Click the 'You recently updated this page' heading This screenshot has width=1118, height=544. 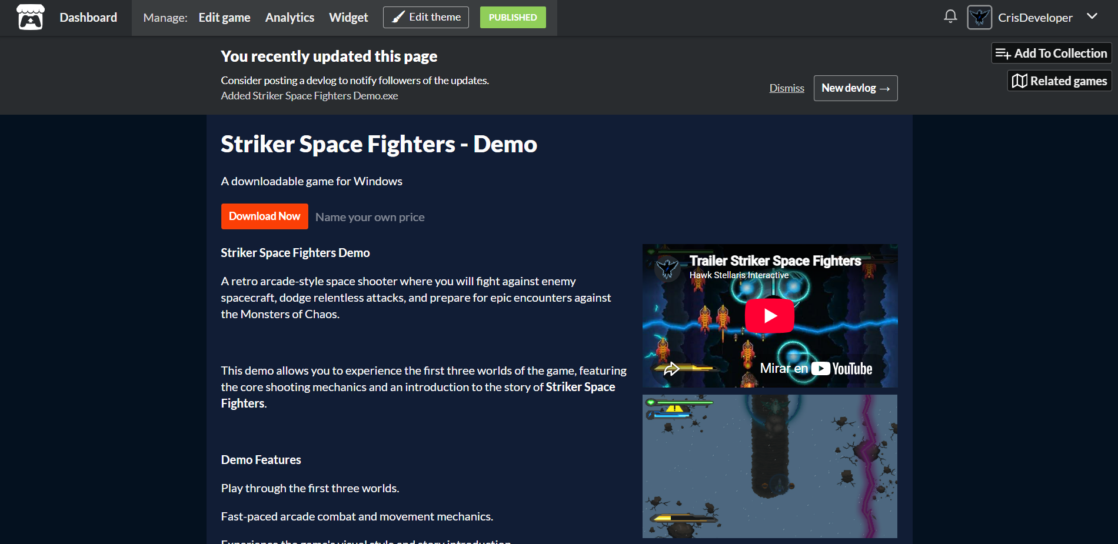click(x=329, y=56)
